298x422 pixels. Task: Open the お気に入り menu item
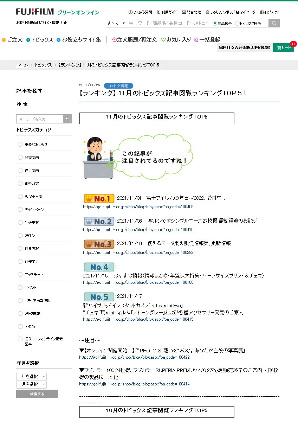click(x=179, y=40)
